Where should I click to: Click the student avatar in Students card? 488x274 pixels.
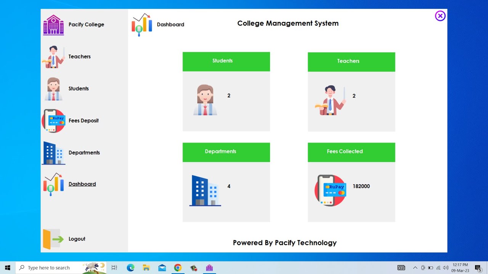pyautogui.click(x=205, y=100)
